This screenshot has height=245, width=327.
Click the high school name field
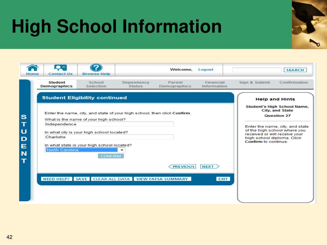point(109,124)
